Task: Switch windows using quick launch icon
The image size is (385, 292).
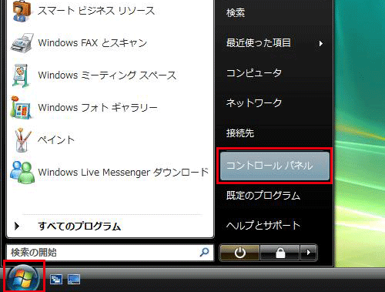Action: (x=56, y=280)
